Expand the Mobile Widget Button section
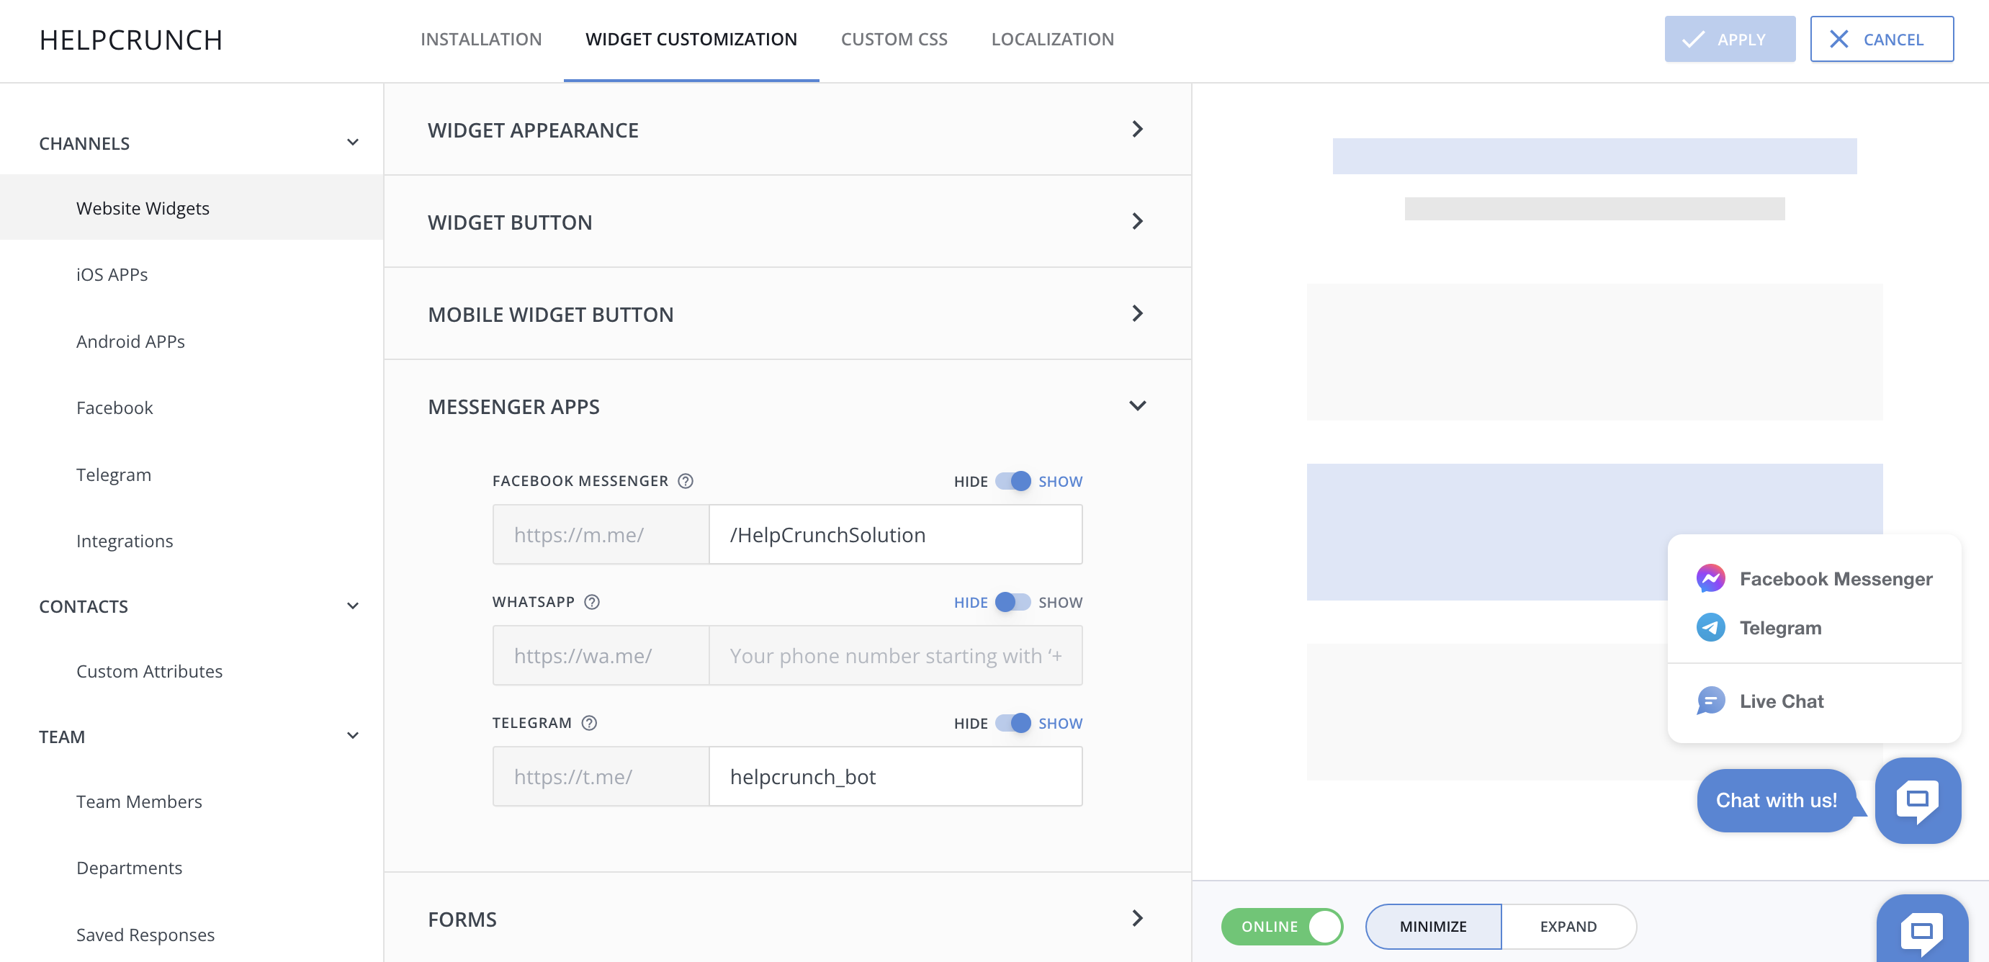The width and height of the screenshot is (1989, 962). pyautogui.click(x=788, y=313)
